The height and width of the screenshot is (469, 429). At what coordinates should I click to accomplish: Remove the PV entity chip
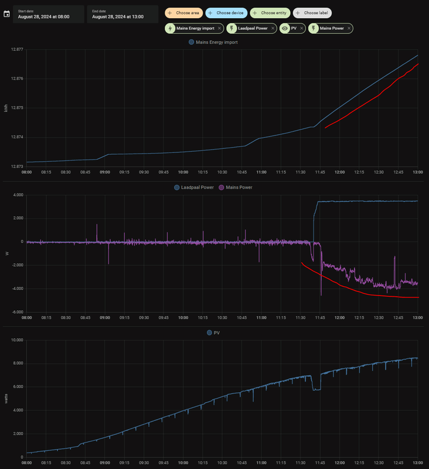click(301, 28)
